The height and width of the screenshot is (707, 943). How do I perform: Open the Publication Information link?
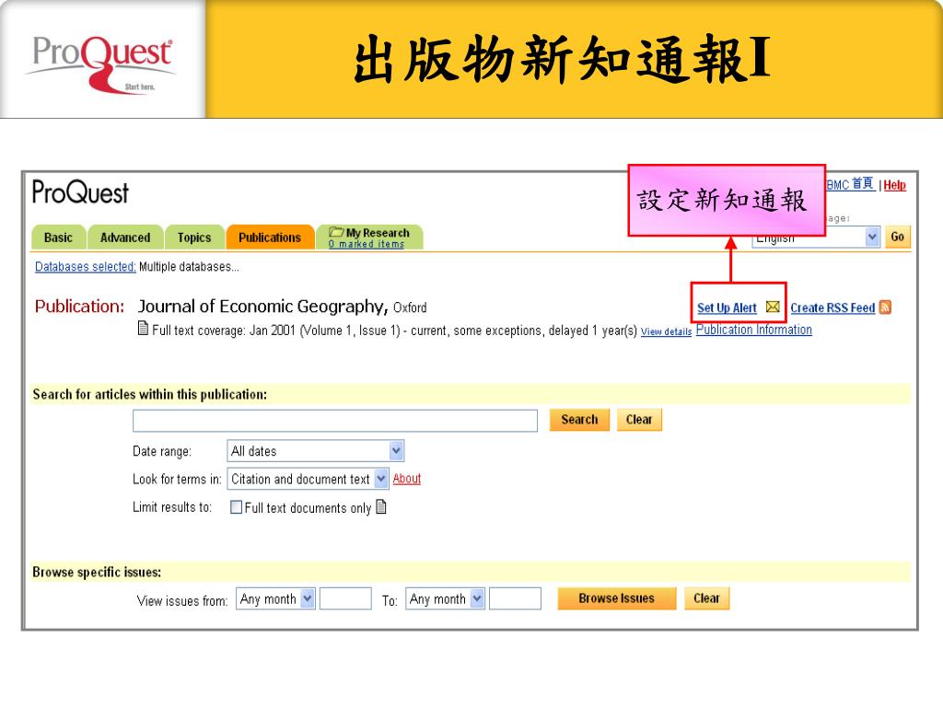coord(753,330)
